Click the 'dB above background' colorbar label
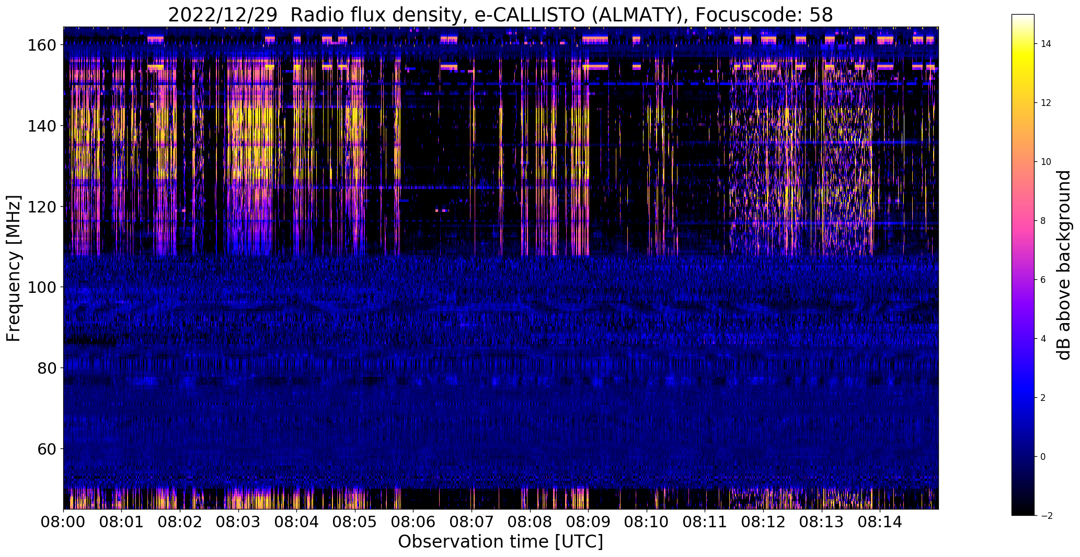 coord(1063,265)
